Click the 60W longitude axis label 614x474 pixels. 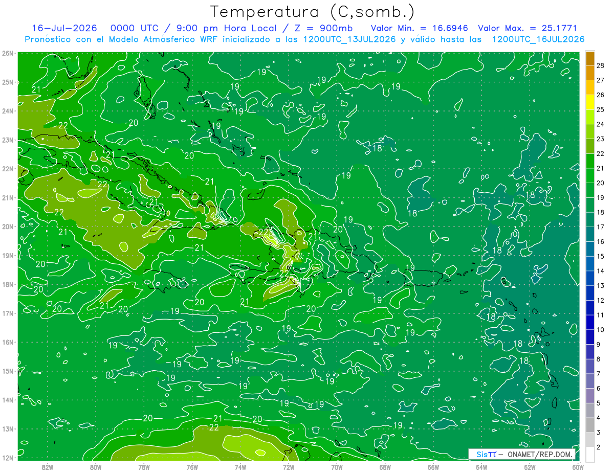coord(578,467)
